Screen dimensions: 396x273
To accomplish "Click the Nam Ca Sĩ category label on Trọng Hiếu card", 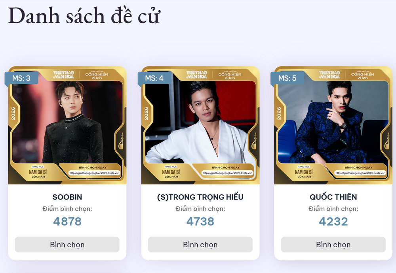I will tap(171, 172).
